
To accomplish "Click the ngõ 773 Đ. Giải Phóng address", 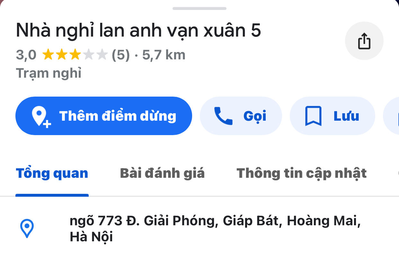I will point(215,229).
